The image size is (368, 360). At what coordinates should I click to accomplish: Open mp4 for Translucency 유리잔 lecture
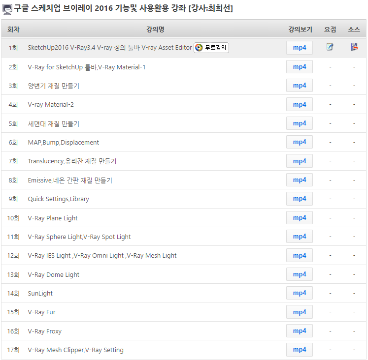pyautogui.click(x=300, y=161)
